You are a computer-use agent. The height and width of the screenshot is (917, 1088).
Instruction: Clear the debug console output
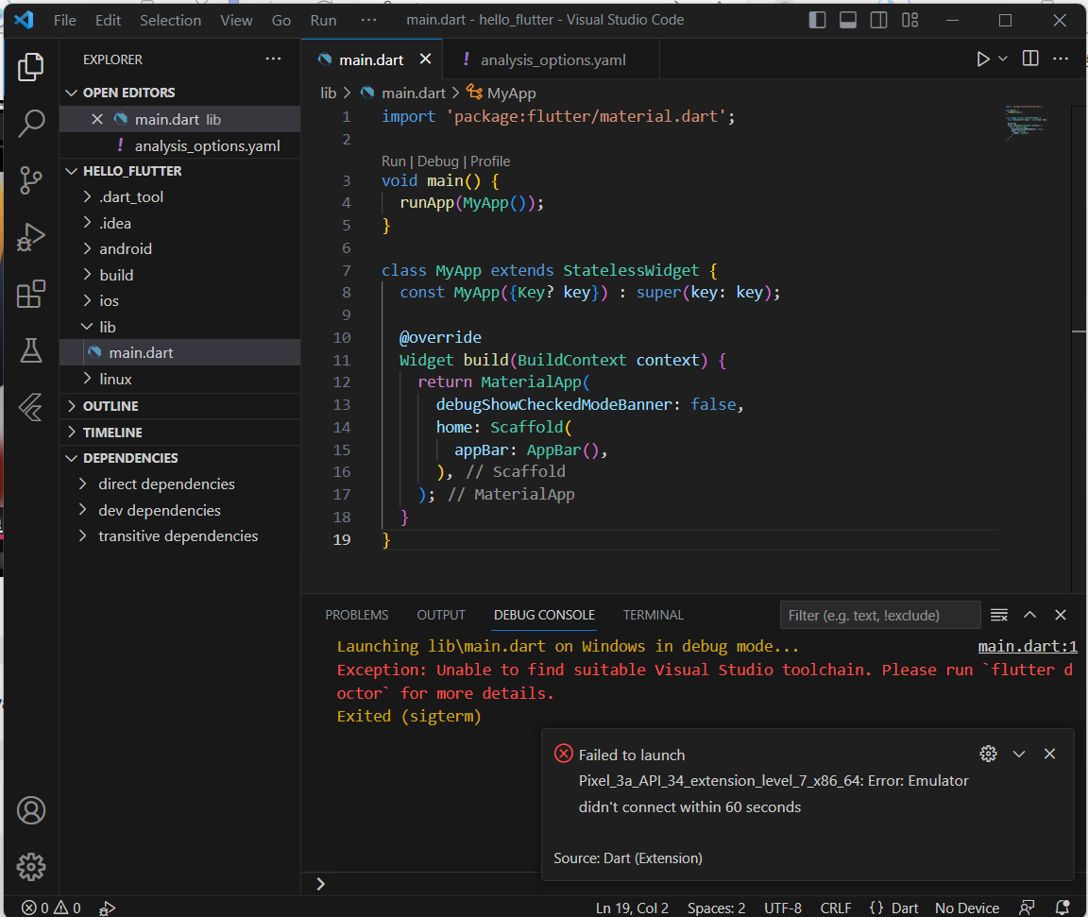(x=999, y=615)
